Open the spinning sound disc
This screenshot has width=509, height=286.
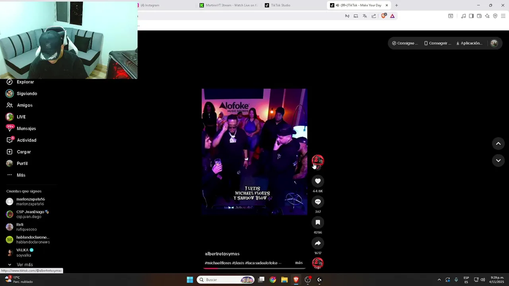pos(318,263)
